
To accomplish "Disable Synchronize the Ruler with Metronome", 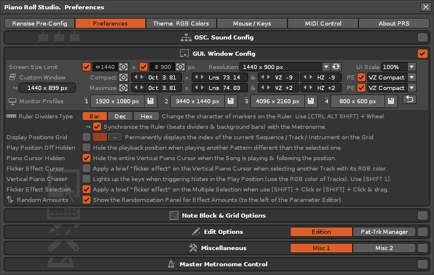I will pyautogui.click(x=97, y=127).
